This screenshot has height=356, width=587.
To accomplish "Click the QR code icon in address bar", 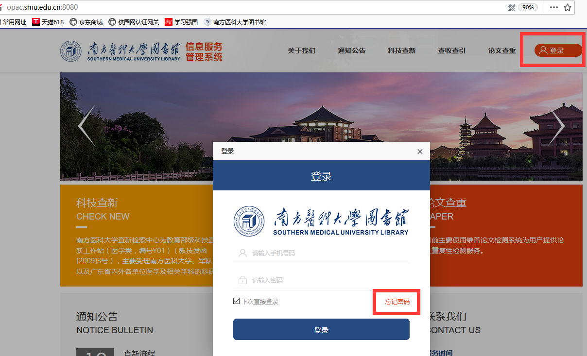I will [511, 7].
